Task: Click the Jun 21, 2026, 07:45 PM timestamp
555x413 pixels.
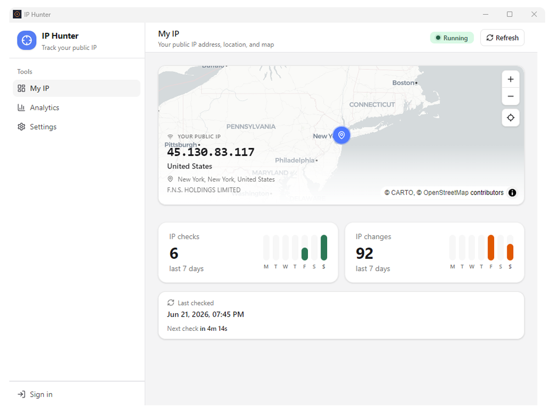Action: pyautogui.click(x=205, y=314)
